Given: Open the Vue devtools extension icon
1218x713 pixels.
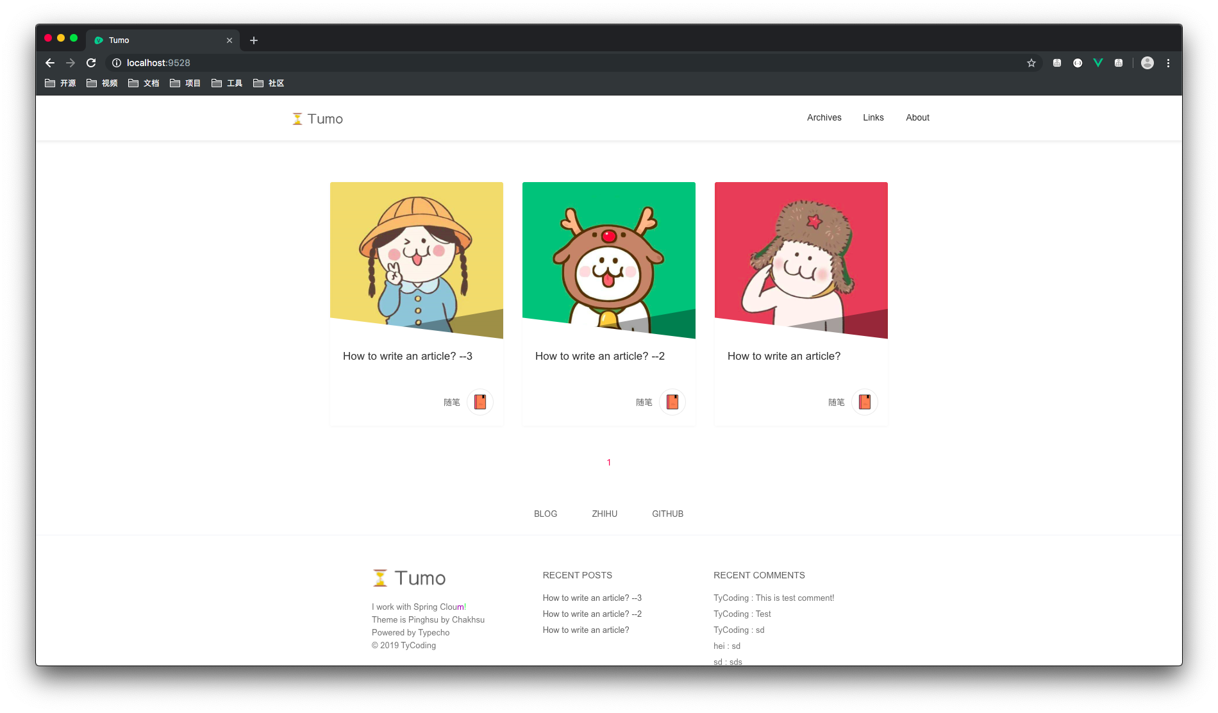Looking at the screenshot, I should pyautogui.click(x=1098, y=63).
